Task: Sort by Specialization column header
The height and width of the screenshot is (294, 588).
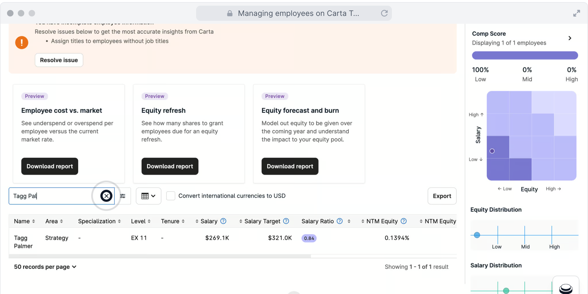Action: (99, 221)
